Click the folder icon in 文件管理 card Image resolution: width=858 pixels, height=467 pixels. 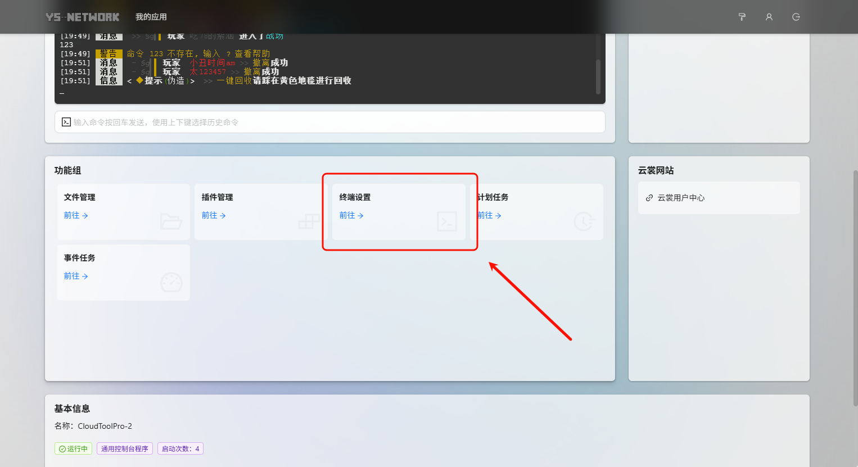coord(170,221)
